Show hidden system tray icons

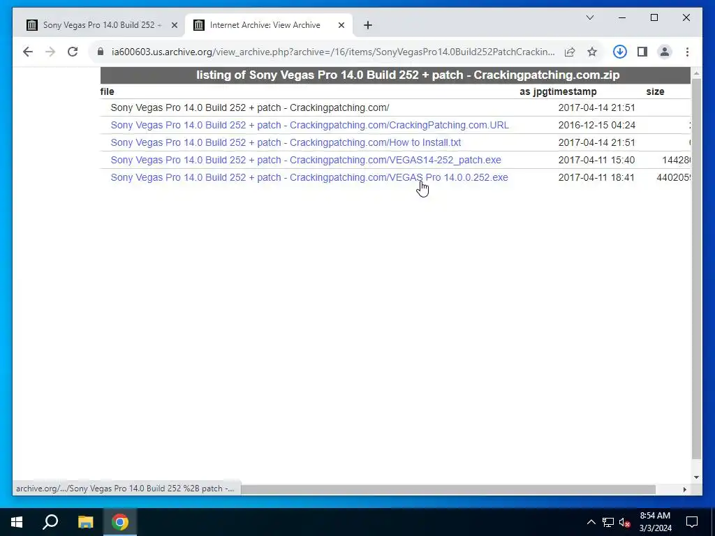coord(591,522)
